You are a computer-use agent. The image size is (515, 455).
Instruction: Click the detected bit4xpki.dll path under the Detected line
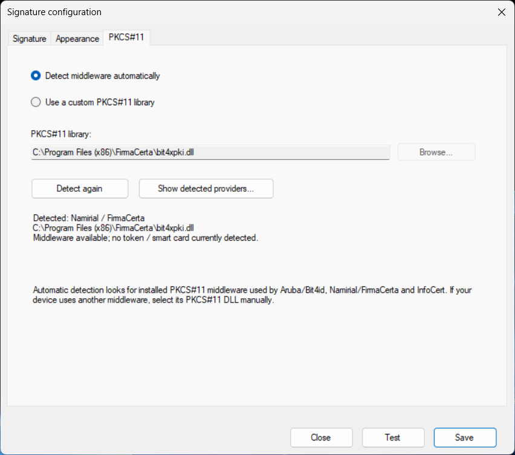point(113,228)
